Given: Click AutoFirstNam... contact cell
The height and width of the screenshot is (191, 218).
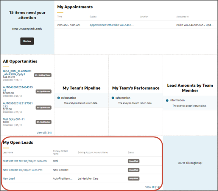Looking at the screenshot, I should tap(63, 179).
